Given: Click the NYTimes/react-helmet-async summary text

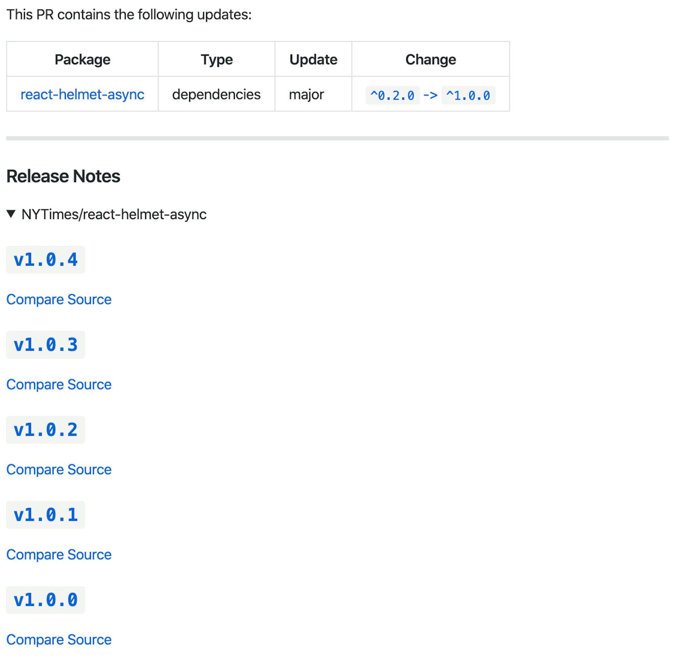Looking at the screenshot, I should pos(114,214).
